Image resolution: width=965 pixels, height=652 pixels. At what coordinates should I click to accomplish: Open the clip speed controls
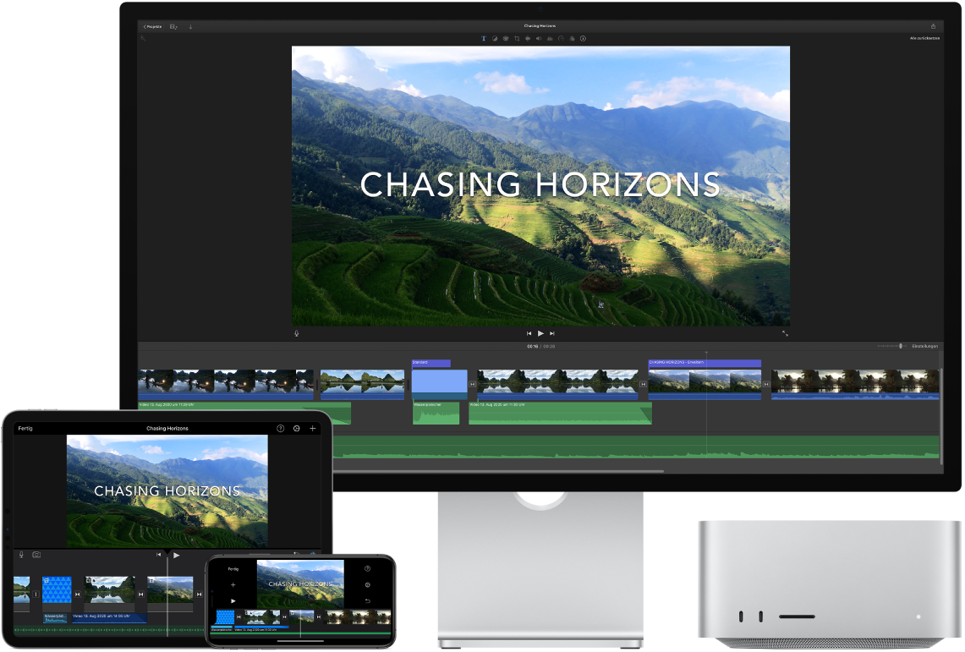click(x=561, y=38)
